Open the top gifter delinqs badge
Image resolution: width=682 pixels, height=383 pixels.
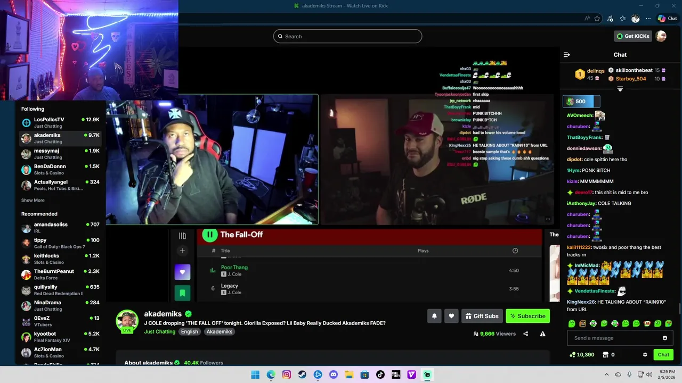click(x=580, y=74)
